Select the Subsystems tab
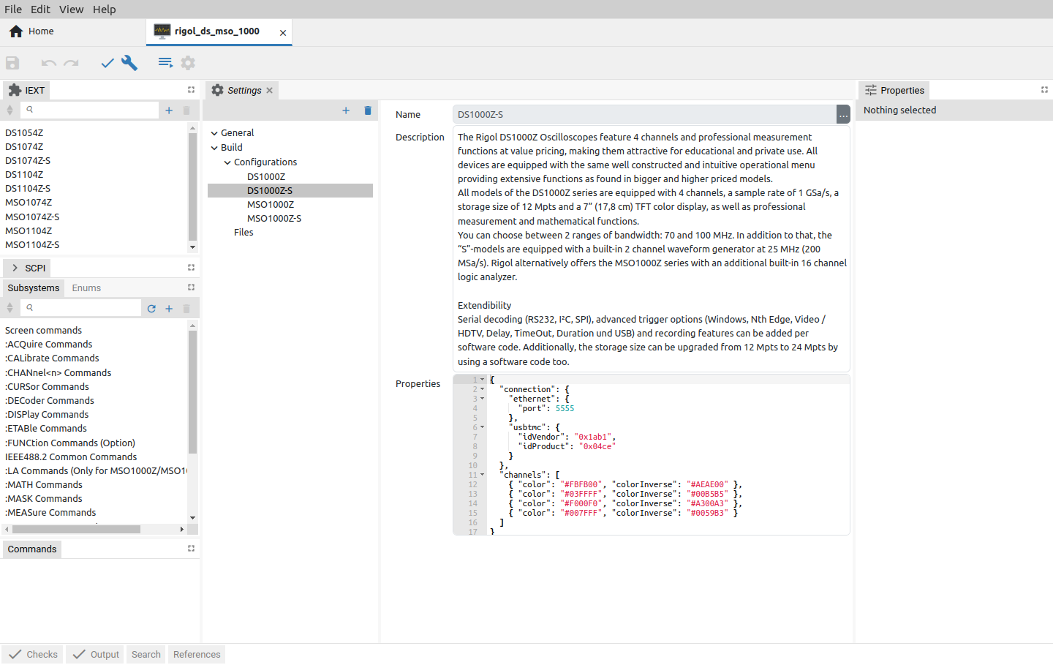Image resolution: width=1053 pixels, height=665 pixels. click(34, 288)
